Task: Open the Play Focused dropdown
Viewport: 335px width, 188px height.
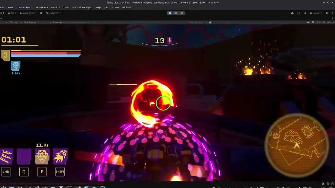Action: click(x=198, y=22)
